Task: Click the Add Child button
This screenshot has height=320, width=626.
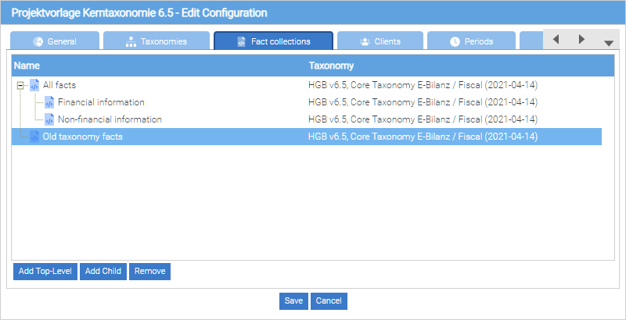Action: (x=103, y=271)
